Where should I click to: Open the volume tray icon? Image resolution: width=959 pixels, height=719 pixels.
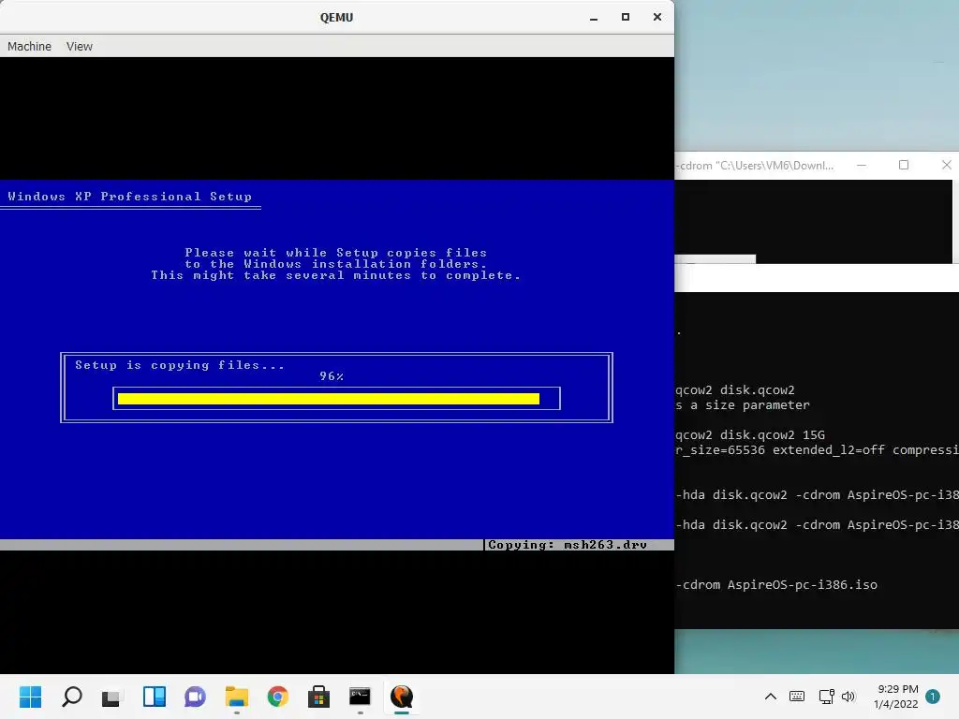click(x=848, y=697)
